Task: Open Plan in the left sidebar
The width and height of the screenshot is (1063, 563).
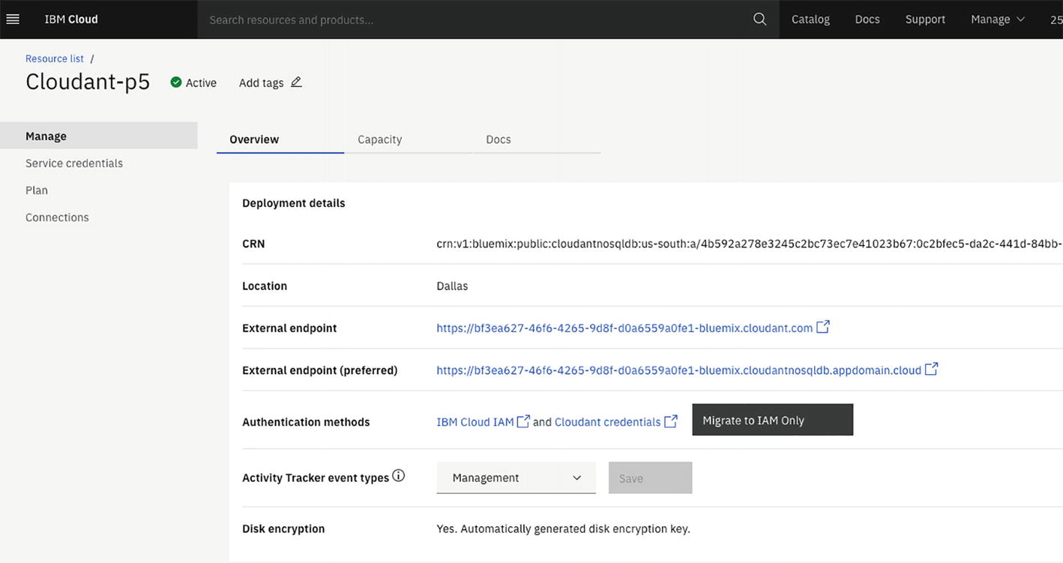Action: pos(37,190)
